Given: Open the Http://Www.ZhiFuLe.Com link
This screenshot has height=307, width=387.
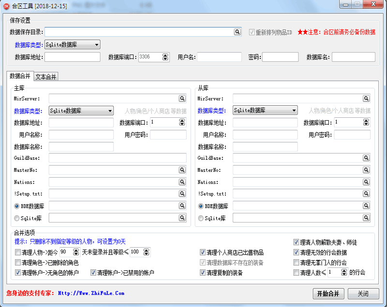Looking at the screenshot, I should [x=91, y=293].
